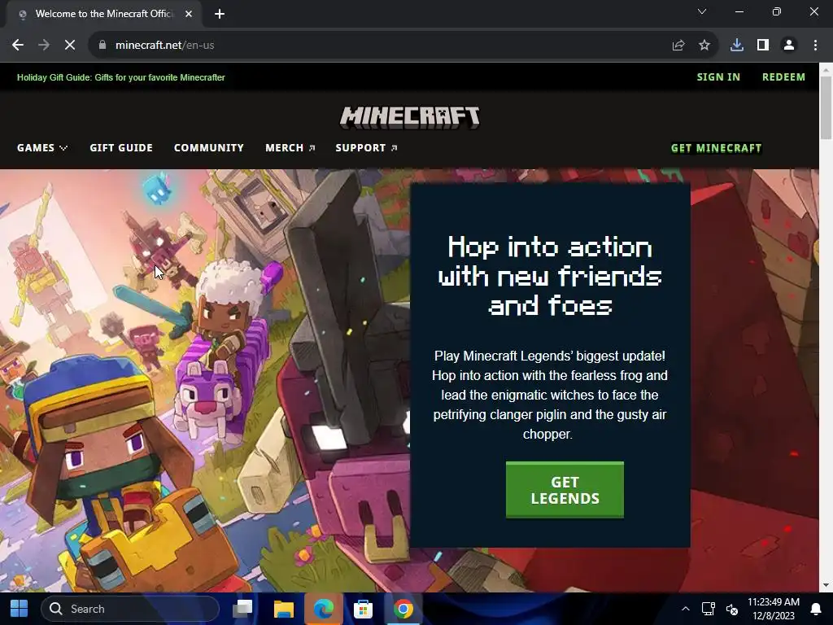Open Microsoft Store from taskbar
Image resolution: width=833 pixels, height=625 pixels.
[x=364, y=609]
